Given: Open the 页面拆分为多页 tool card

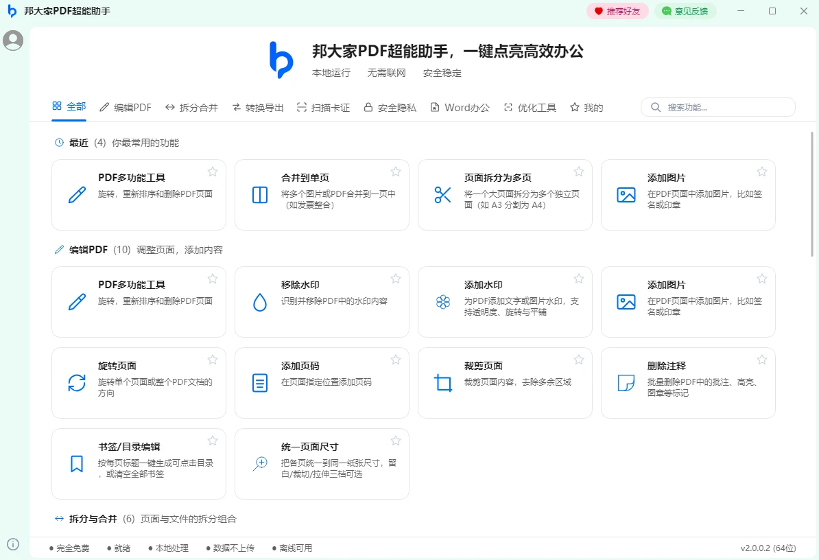Looking at the screenshot, I should [505, 195].
